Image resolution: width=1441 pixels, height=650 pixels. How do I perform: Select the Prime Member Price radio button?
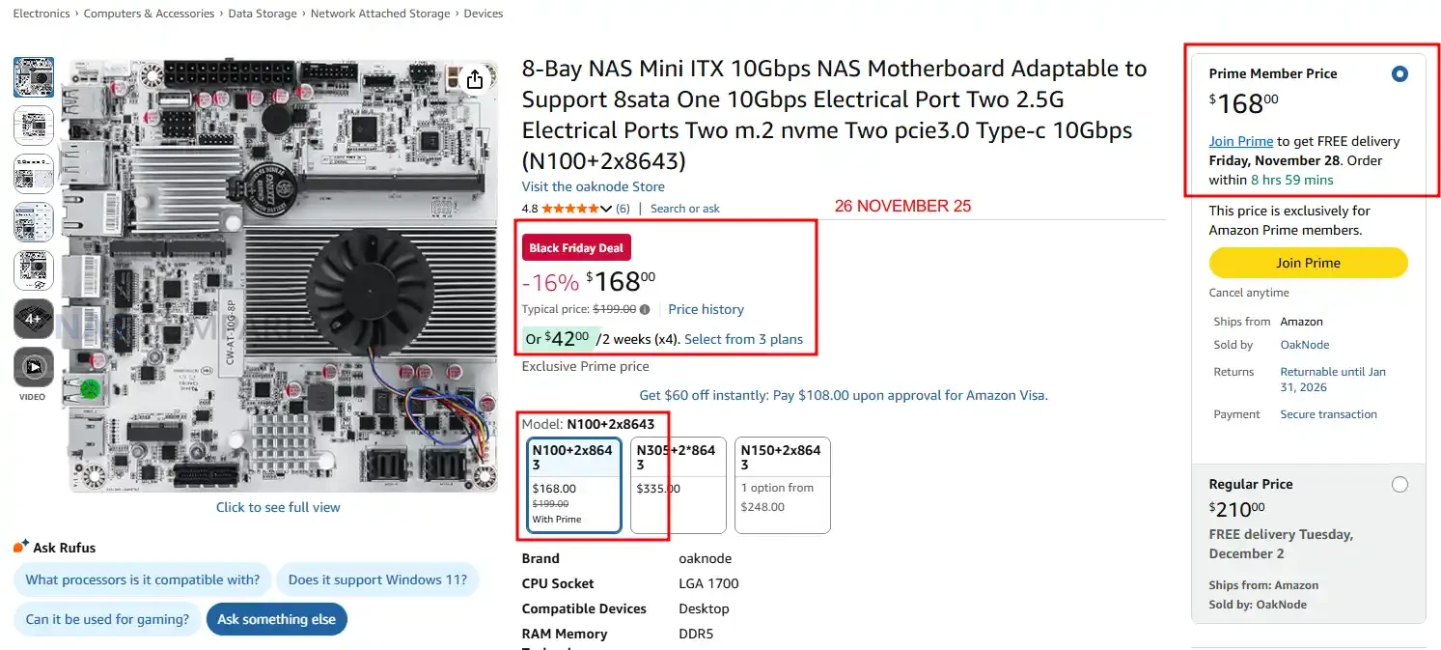(x=1399, y=74)
